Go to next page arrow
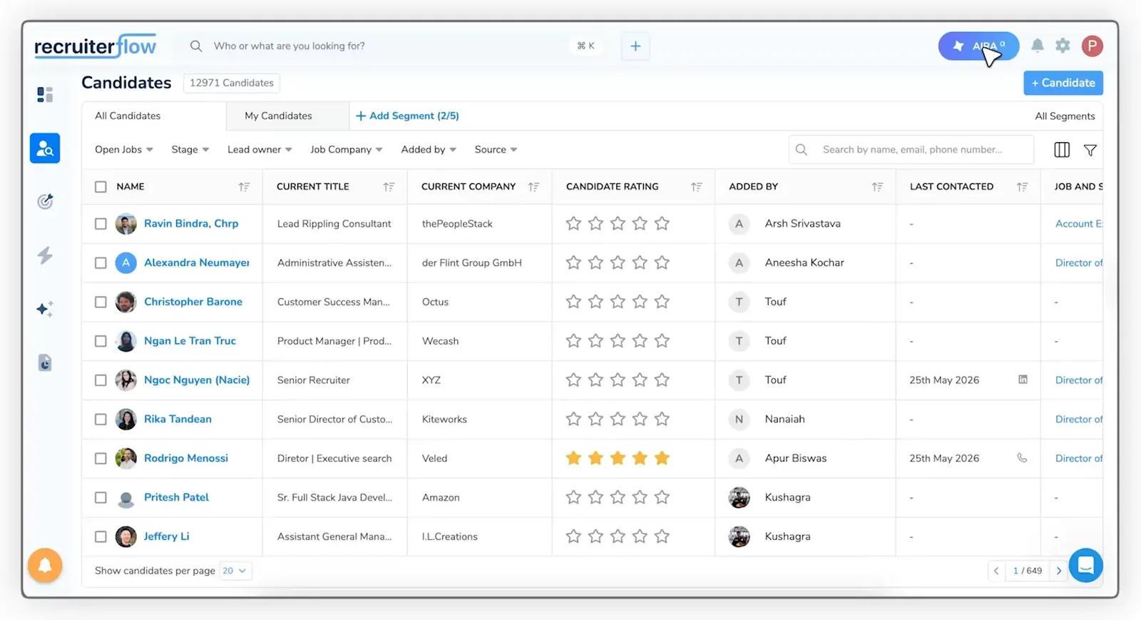1141x620 pixels. point(1059,571)
